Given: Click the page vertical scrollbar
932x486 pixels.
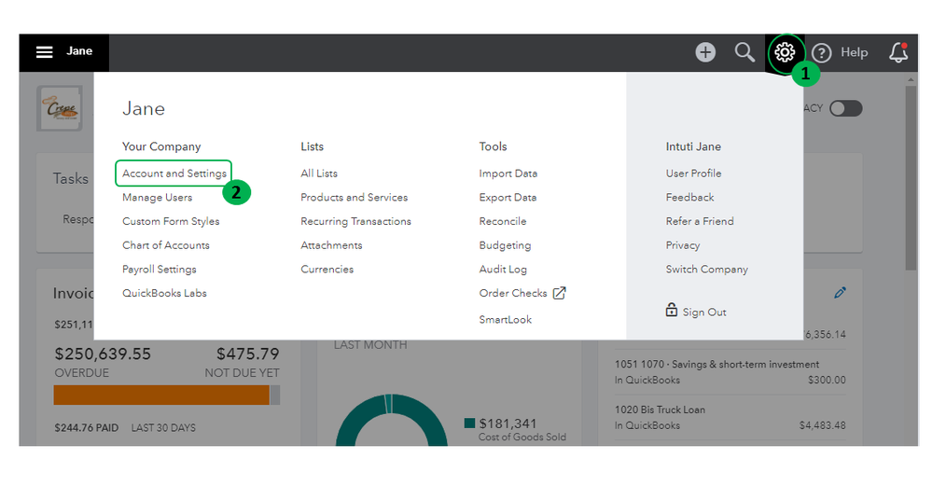Looking at the screenshot, I should pos(911,178).
